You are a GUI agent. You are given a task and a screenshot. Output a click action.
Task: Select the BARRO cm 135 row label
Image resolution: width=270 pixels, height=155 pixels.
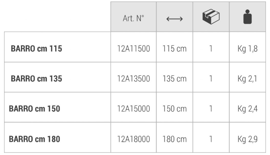[36, 78]
